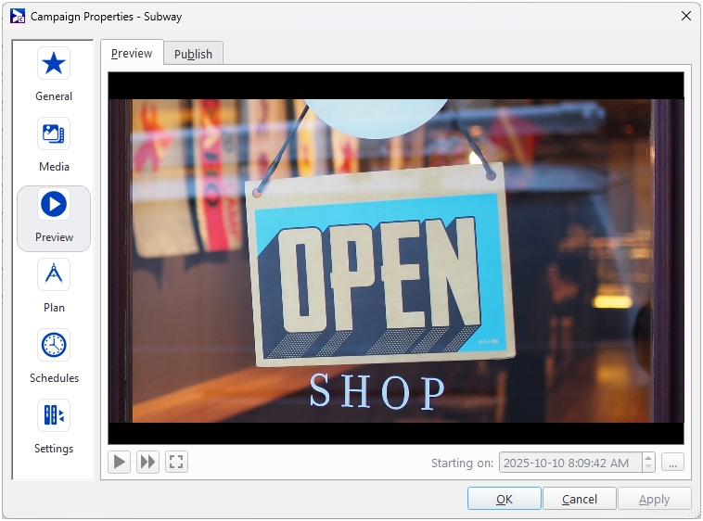The image size is (703, 521).
Task: Open the Plan compass icon
Action: coord(54,275)
